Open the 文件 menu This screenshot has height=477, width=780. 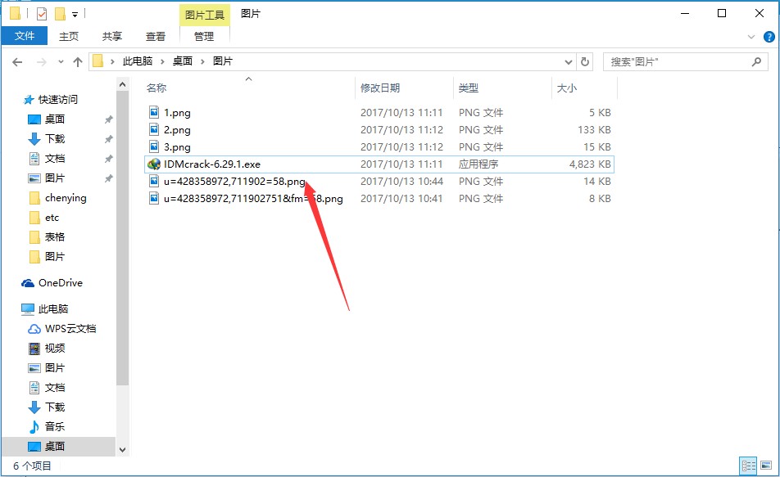pos(25,36)
